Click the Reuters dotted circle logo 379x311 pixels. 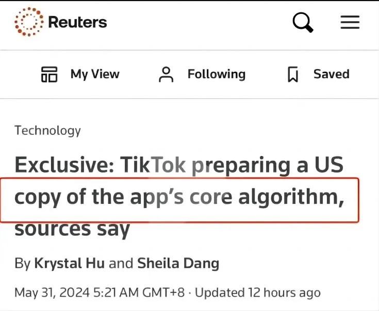coord(28,22)
